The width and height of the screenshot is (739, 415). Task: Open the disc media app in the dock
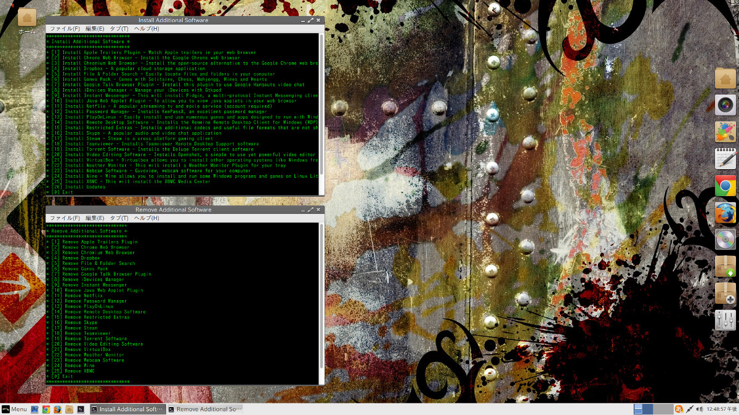tap(725, 239)
